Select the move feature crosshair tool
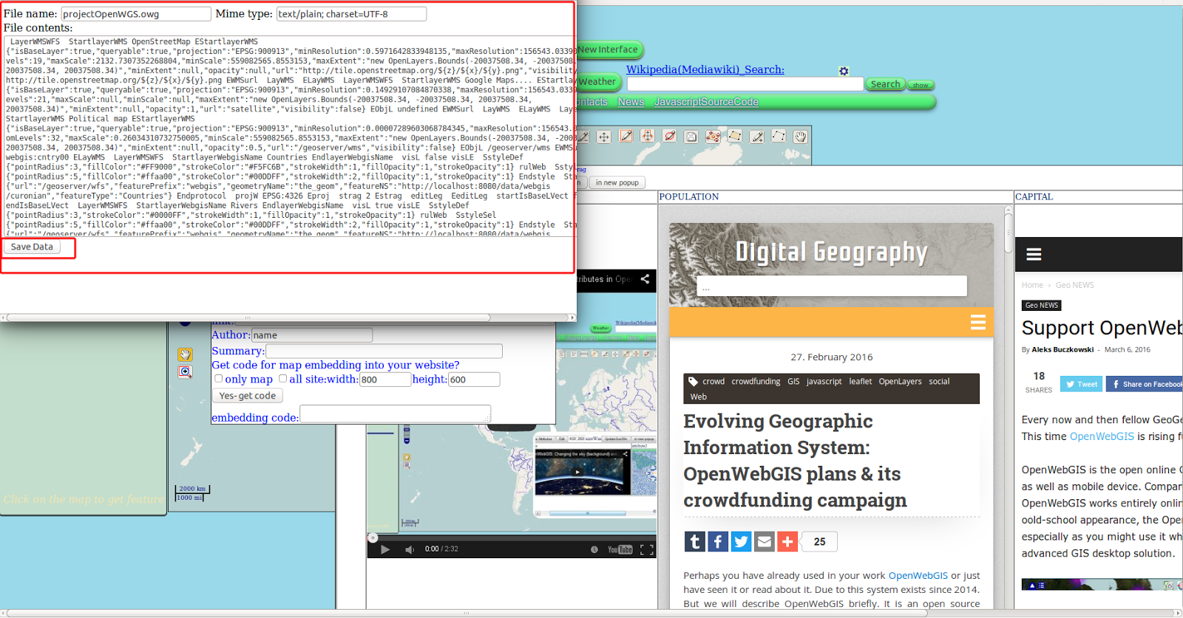Screen dimensions: 1183x618 604,137
